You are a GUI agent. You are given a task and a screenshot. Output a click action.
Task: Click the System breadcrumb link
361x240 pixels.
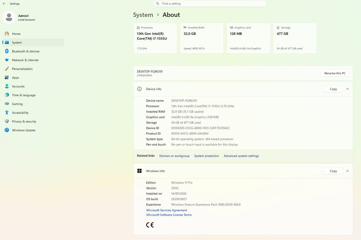click(x=143, y=15)
